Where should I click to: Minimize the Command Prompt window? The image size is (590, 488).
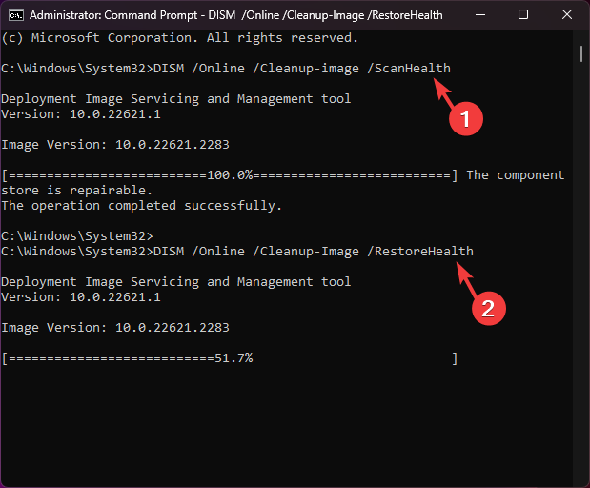479,15
